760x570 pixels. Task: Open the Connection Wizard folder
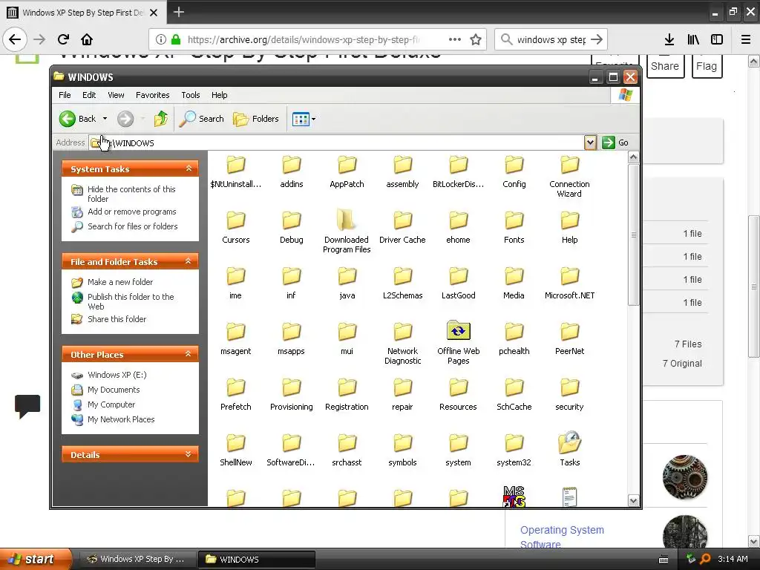pyautogui.click(x=569, y=176)
